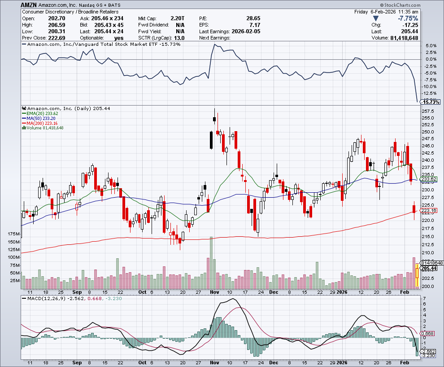Click the Volume 81,418,648 legend entry

tap(45, 128)
